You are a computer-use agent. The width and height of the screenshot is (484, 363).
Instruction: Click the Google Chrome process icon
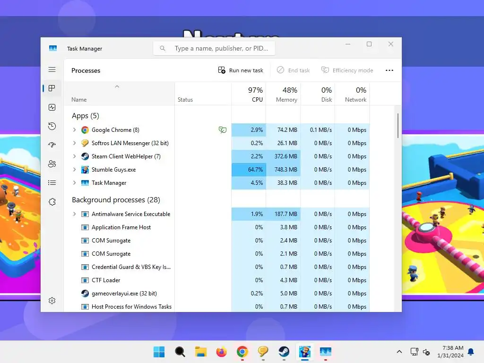click(x=85, y=130)
